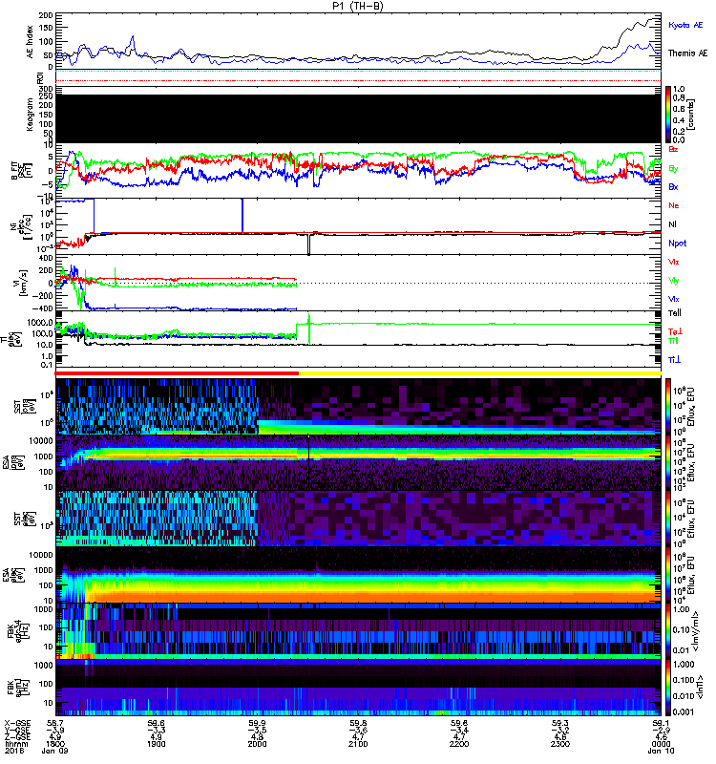Click the FBK scm magnetic spectrogram panel
Screen dimensions: 716x764
pyautogui.click(x=358, y=688)
